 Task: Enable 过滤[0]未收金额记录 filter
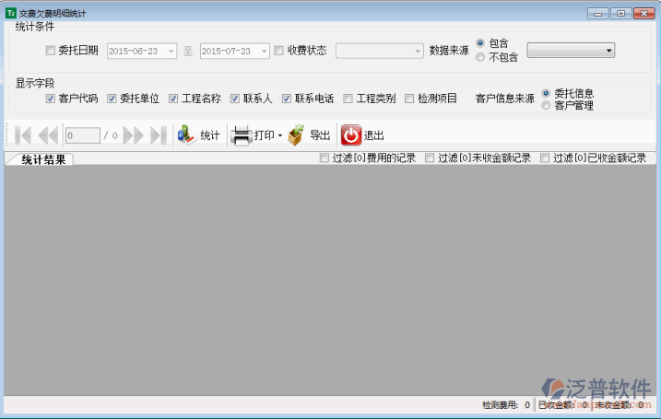pos(431,158)
